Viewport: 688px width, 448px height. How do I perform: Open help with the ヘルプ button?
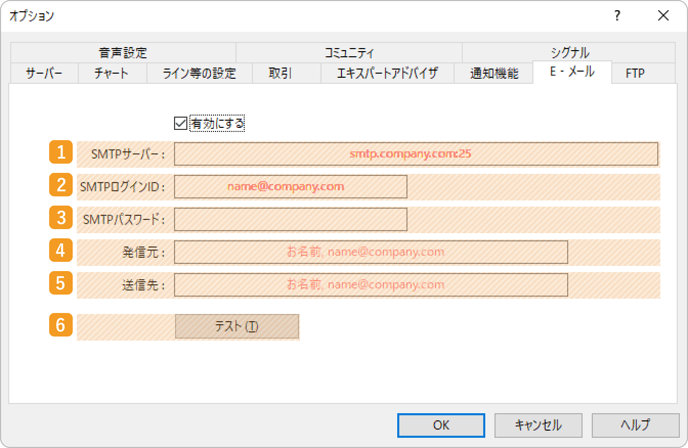(x=636, y=425)
